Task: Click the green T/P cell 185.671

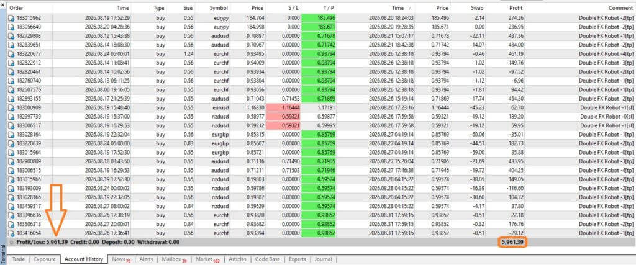Action: 319,27
